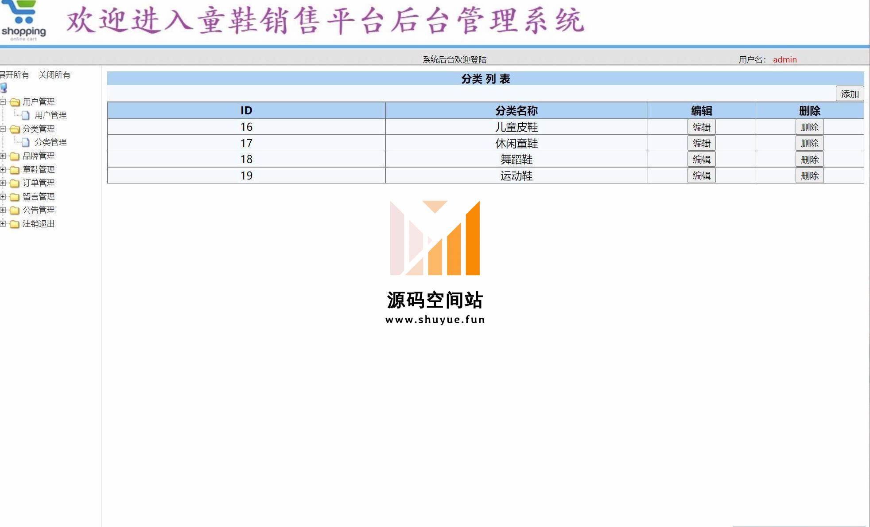Expand the 订单管理 tree node
The height and width of the screenshot is (527, 870).
pyautogui.click(x=3, y=183)
